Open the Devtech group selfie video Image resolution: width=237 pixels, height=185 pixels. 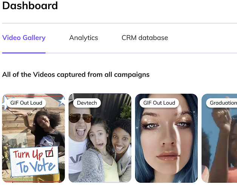(x=100, y=138)
